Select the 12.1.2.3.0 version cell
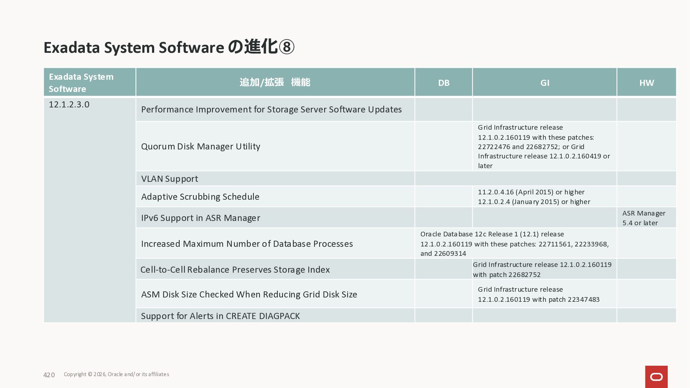 pos(69,105)
